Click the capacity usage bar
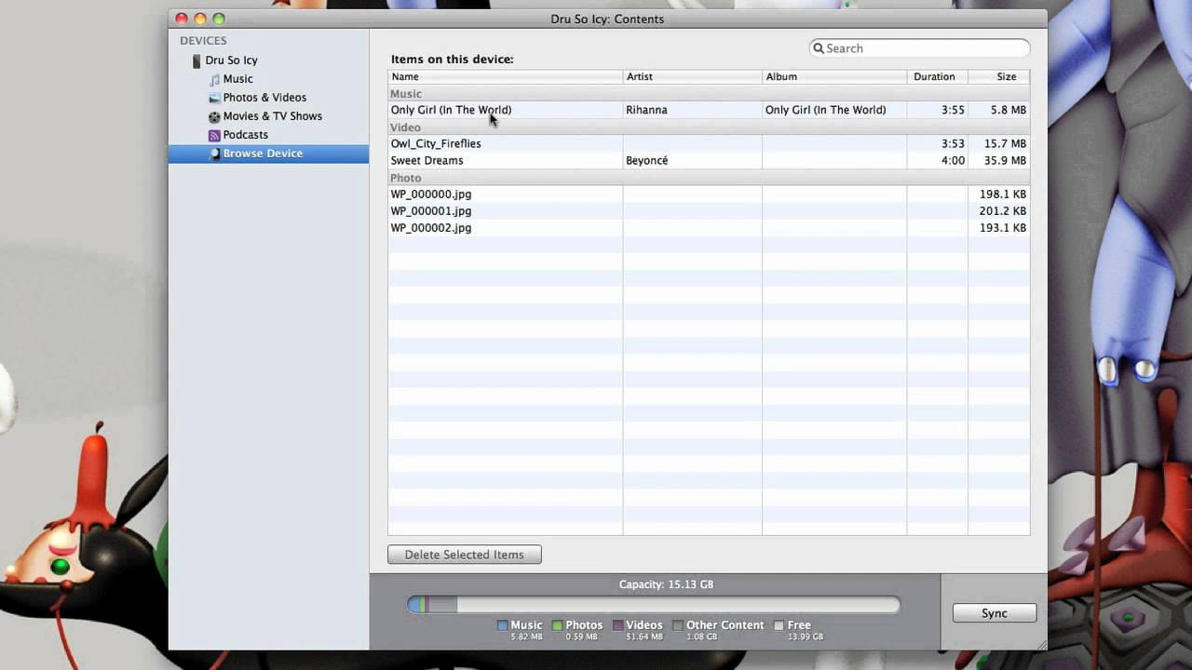Image resolution: width=1192 pixels, height=670 pixels. pos(654,605)
